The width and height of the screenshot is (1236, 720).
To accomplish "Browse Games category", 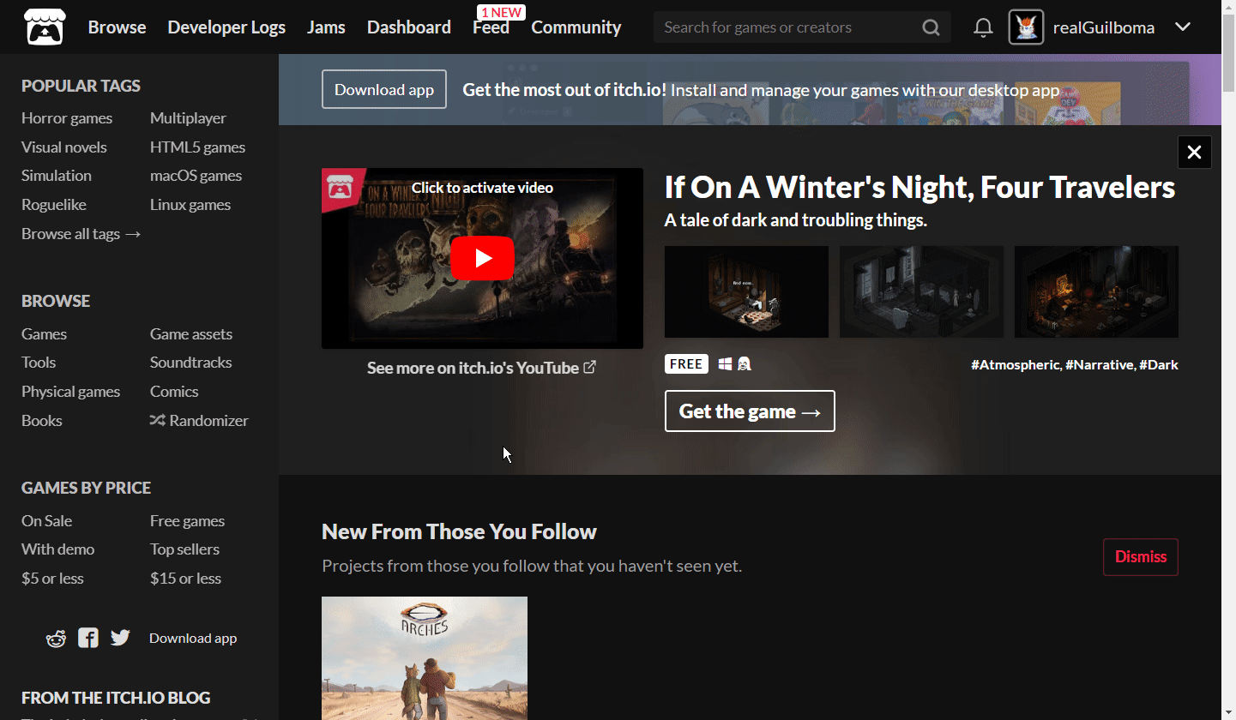I will [44, 334].
